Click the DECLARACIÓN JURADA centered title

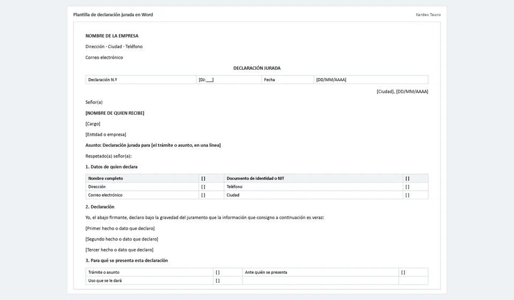257,68
